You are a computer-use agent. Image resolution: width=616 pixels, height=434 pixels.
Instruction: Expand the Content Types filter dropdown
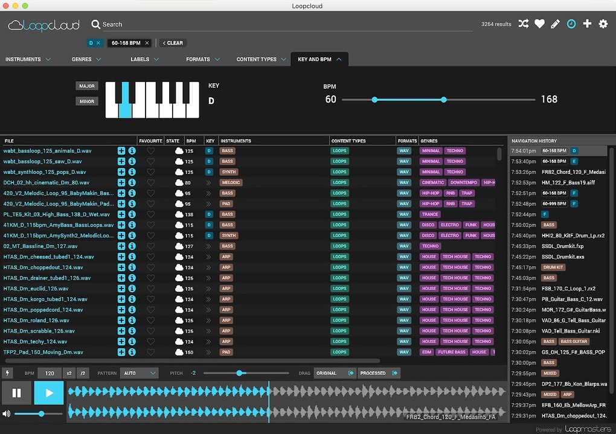261,59
